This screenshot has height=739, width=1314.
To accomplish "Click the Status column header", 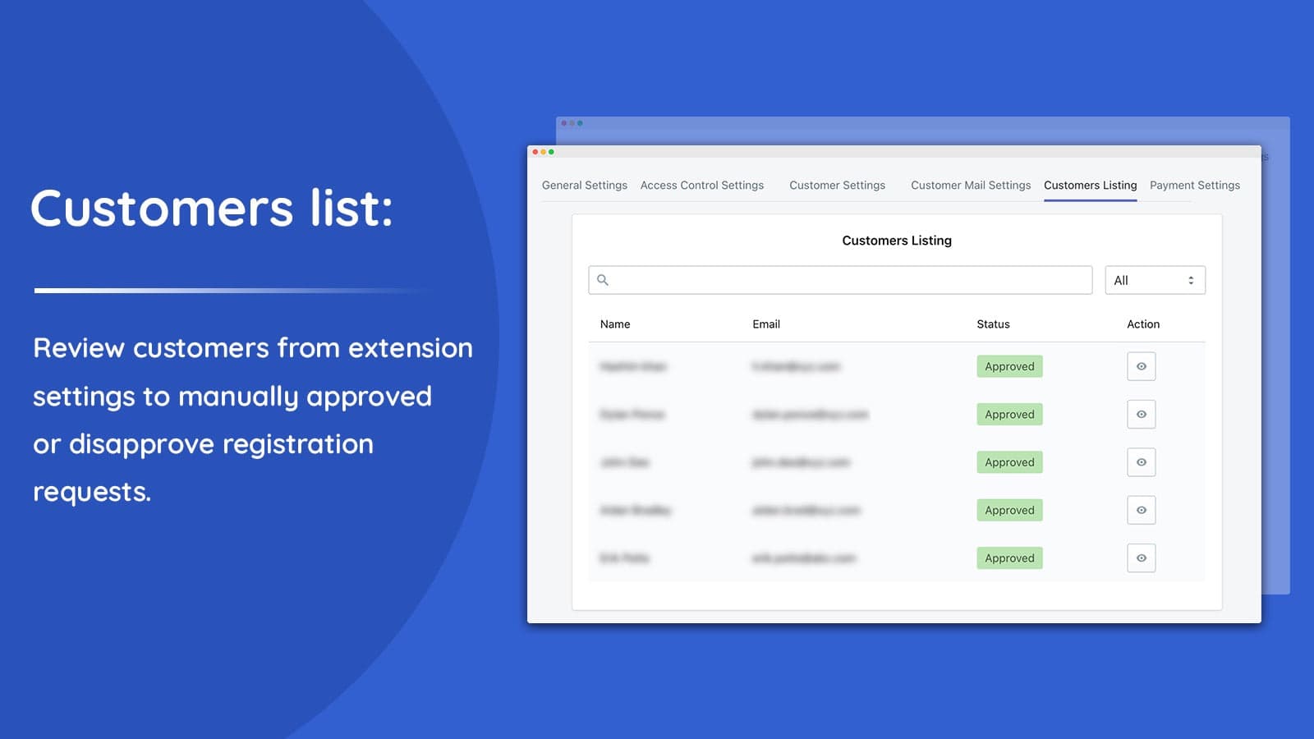I will coord(993,324).
